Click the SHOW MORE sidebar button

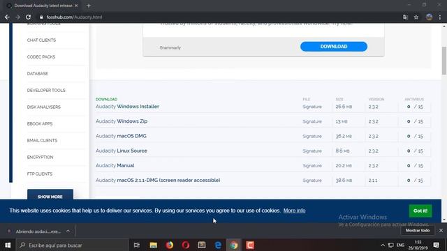pyautogui.click(x=50, y=195)
